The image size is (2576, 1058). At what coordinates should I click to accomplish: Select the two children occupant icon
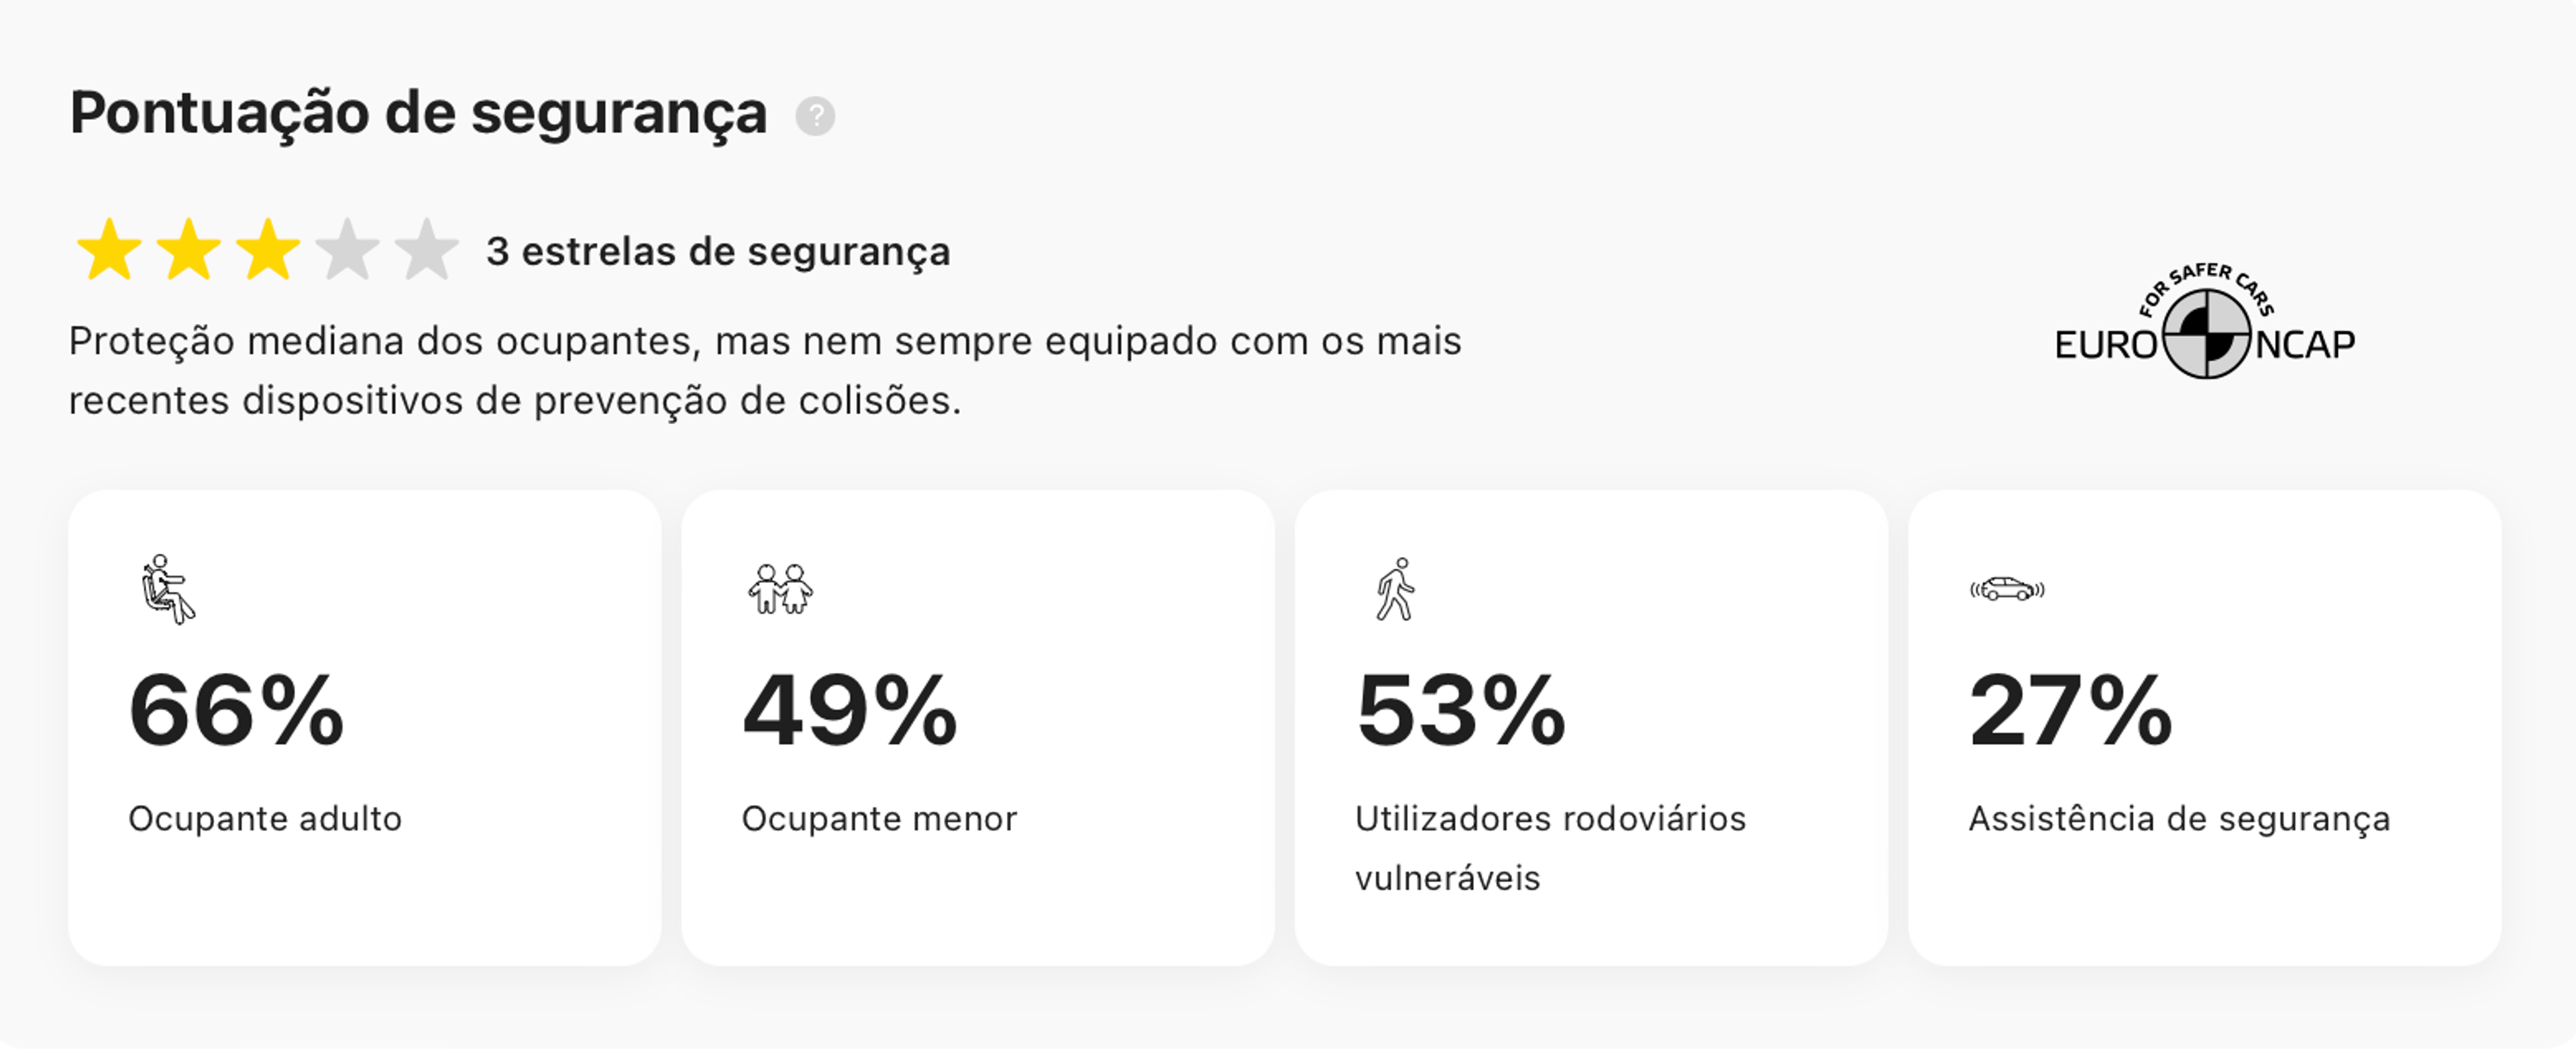[780, 589]
